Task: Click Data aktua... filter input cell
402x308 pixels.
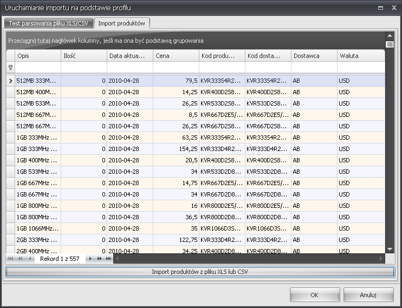Action: (130, 67)
